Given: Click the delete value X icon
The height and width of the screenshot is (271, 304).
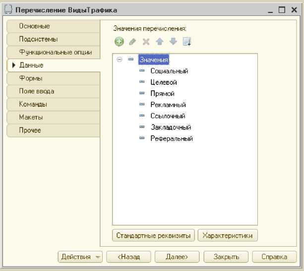Looking at the screenshot, I should [x=146, y=42].
